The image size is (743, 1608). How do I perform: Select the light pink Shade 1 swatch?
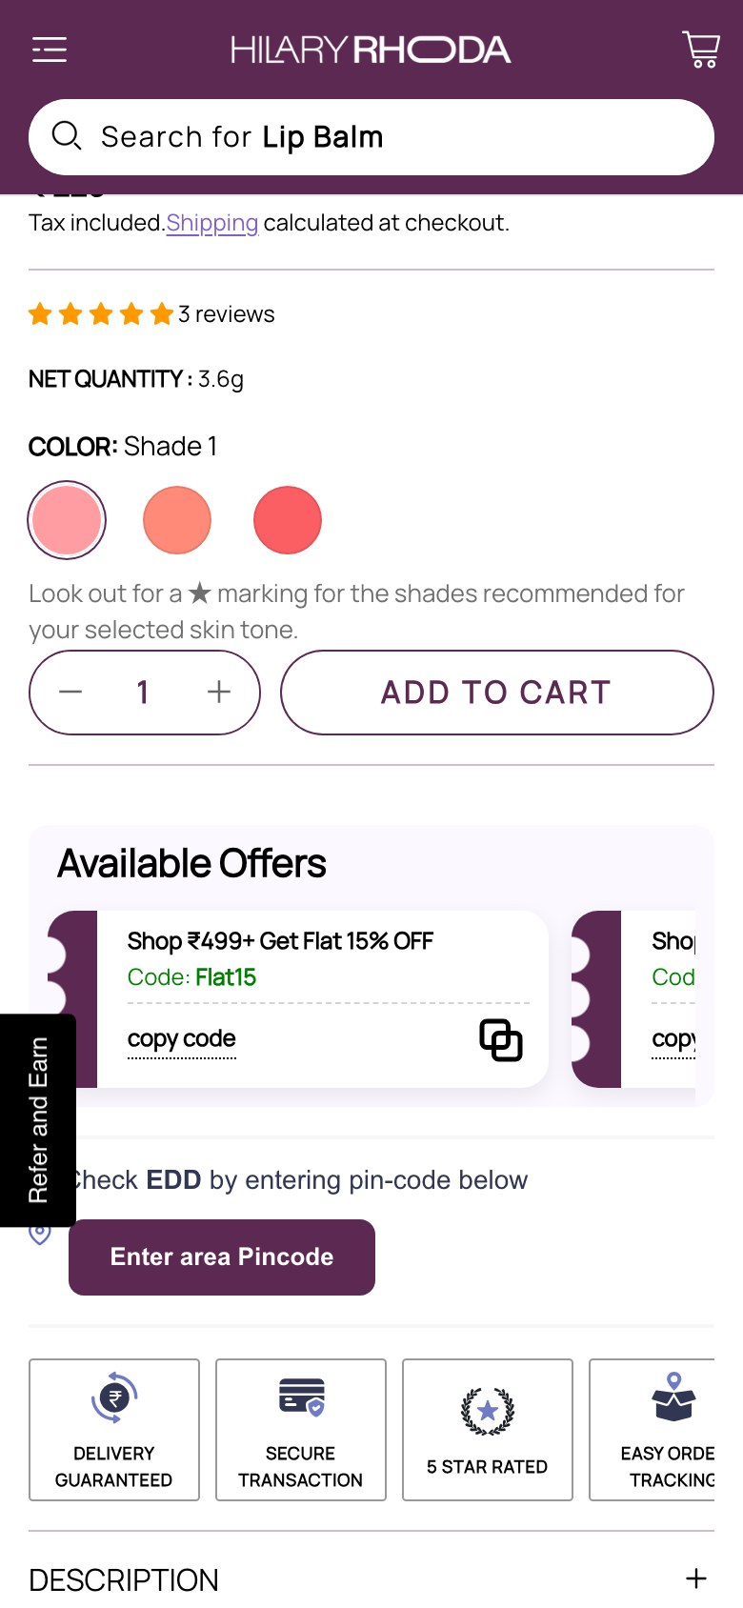click(x=67, y=520)
